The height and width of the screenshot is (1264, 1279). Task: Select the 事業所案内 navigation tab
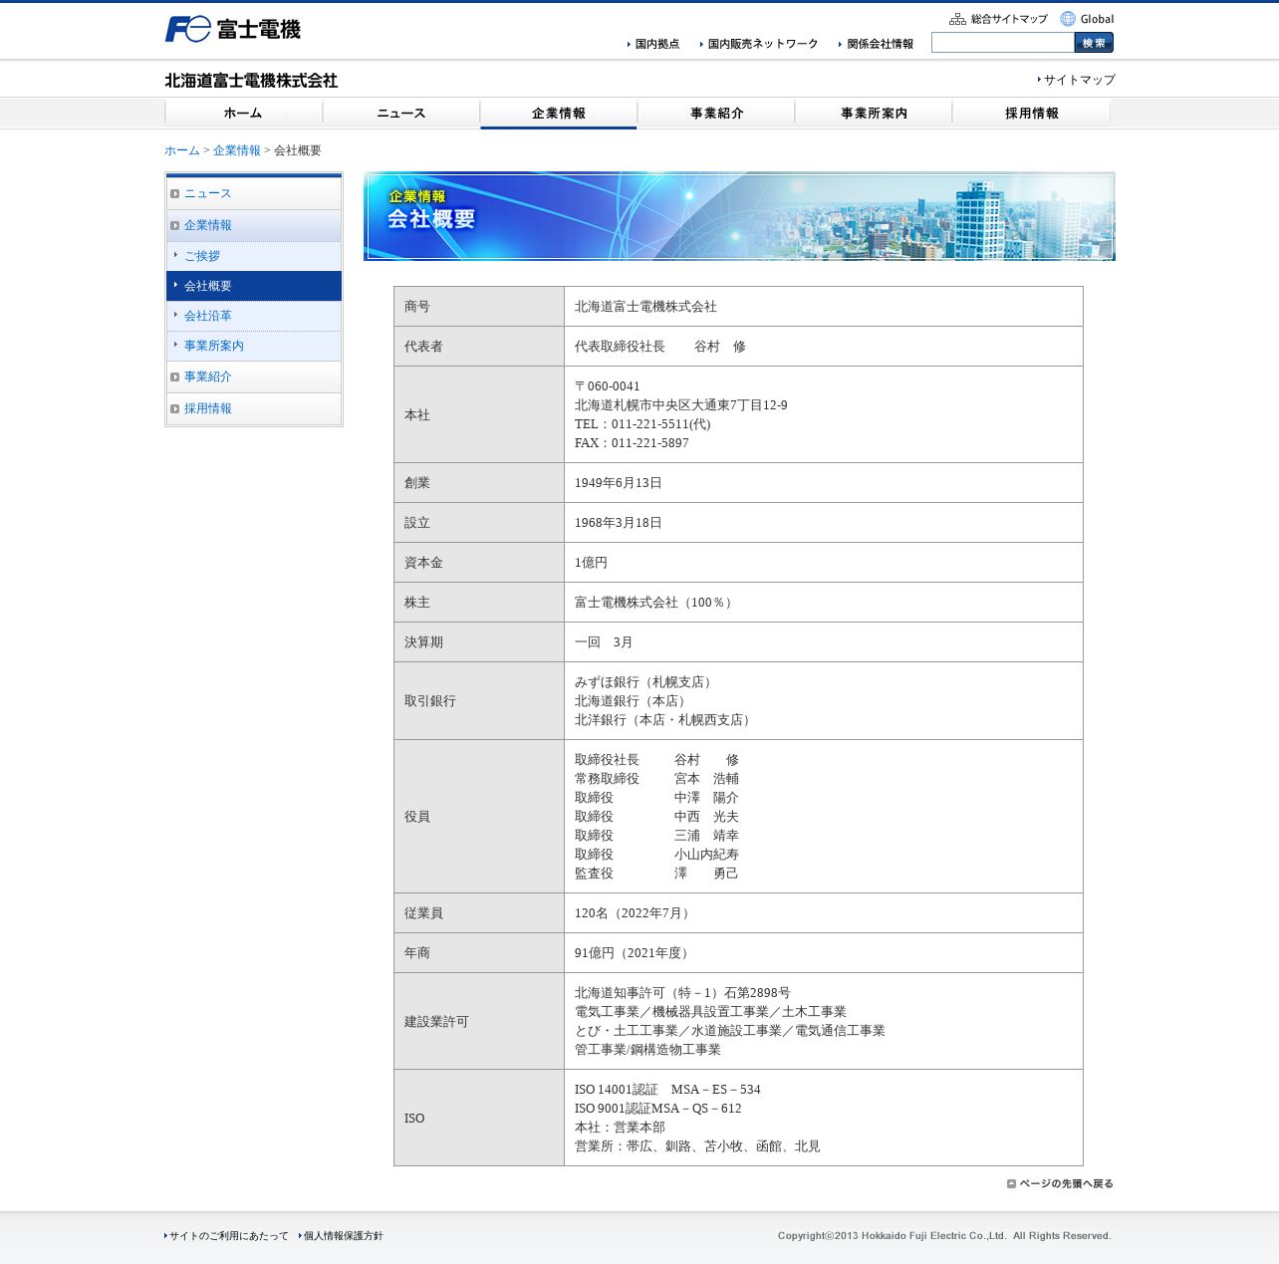[874, 114]
